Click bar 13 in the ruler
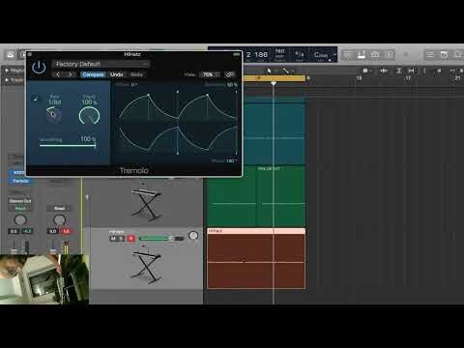Image resolution: width=464 pixels, height=348 pixels. coord(359,78)
